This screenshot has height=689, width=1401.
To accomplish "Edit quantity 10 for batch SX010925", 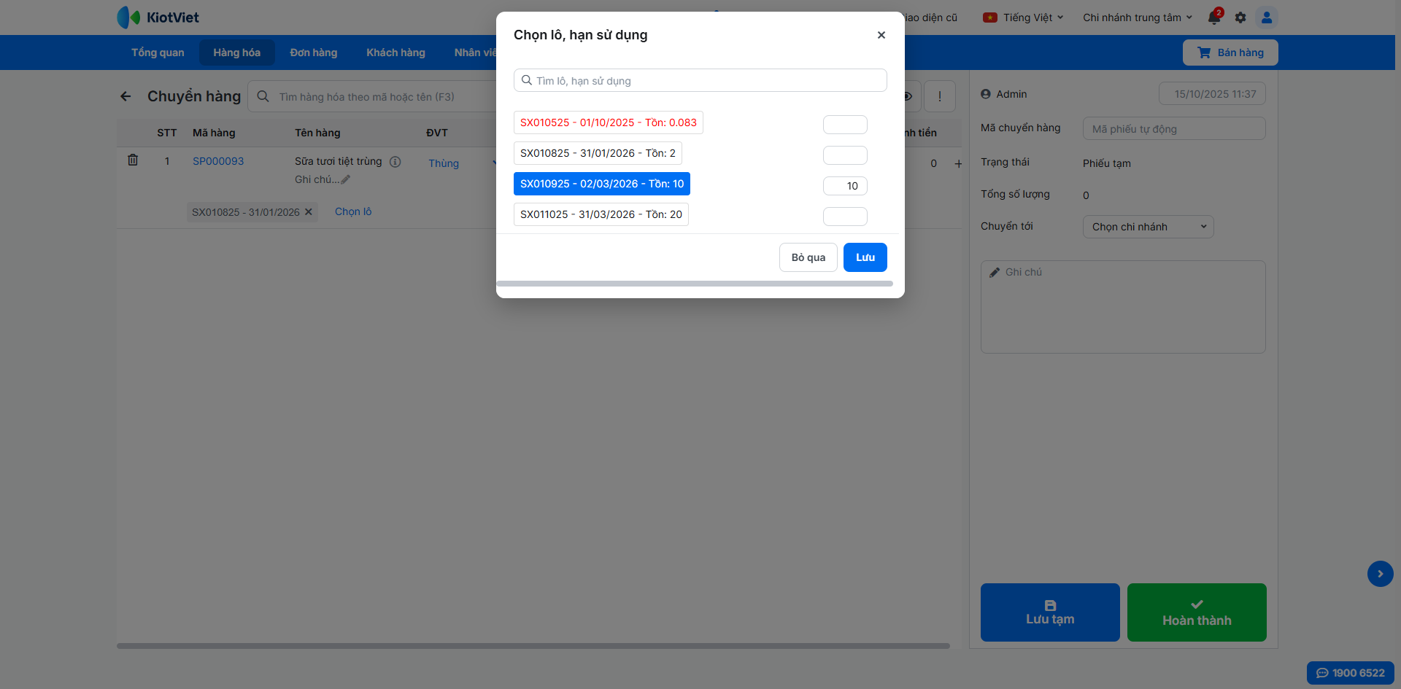I will pyautogui.click(x=845, y=186).
